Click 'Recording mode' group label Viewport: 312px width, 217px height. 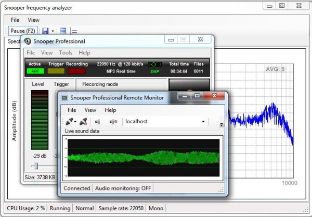(x=100, y=84)
